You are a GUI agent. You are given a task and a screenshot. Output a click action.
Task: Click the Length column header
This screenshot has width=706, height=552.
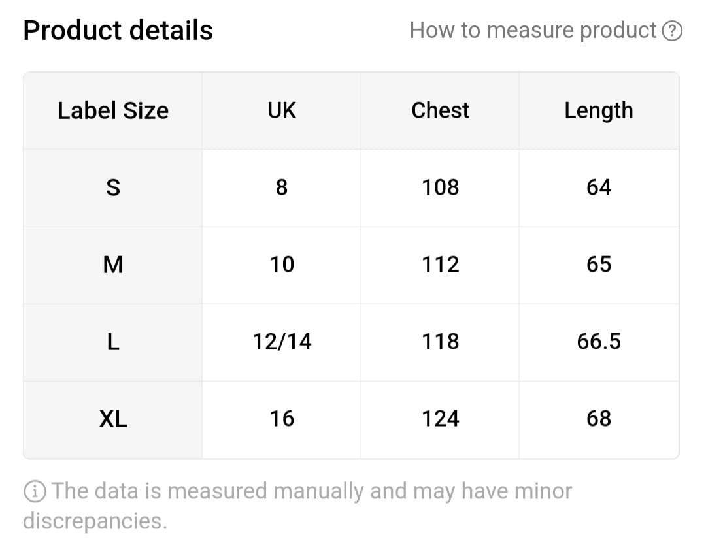[x=599, y=110]
